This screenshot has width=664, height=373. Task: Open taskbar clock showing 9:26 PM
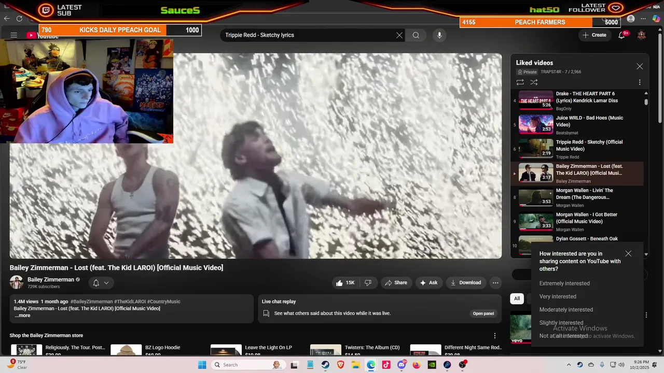[x=641, y=365]
